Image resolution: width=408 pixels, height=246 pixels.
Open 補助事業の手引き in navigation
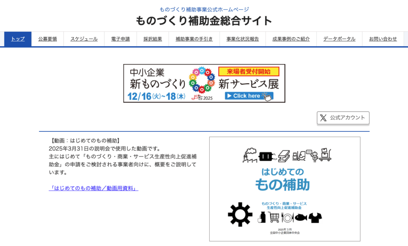(x=194, y=39)
